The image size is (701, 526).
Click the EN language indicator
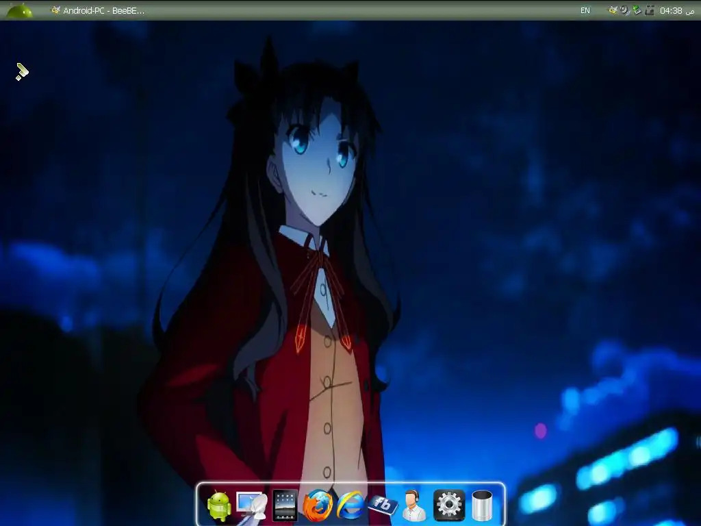(585, 10)
